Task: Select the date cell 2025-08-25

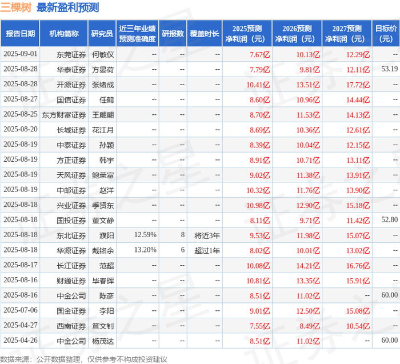Action: pos(21,114)
